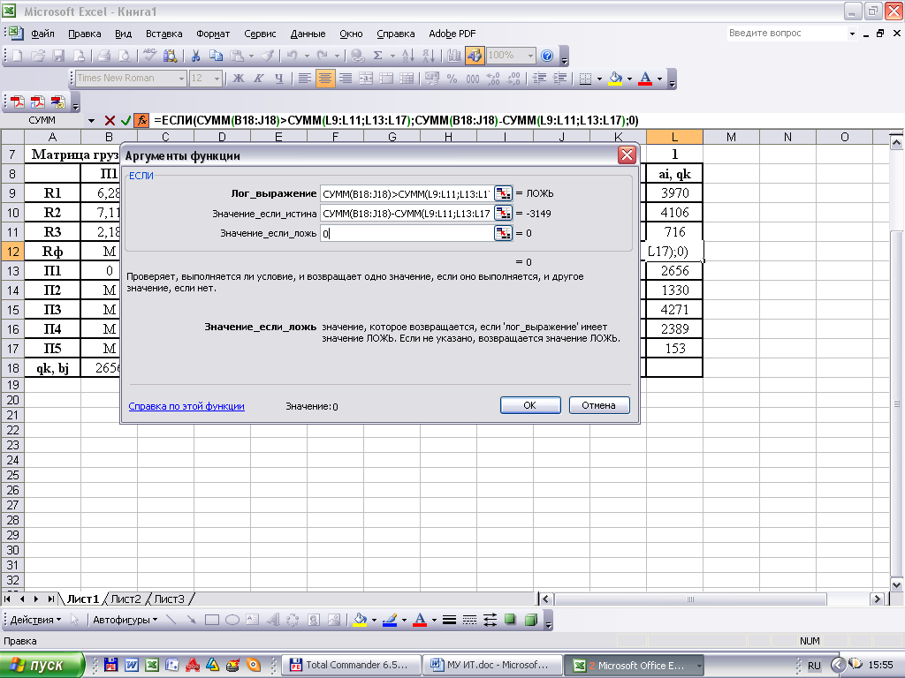Click the cancel formula X icon
This screenshot has height=678, width=905.
(x=110, y=120)
